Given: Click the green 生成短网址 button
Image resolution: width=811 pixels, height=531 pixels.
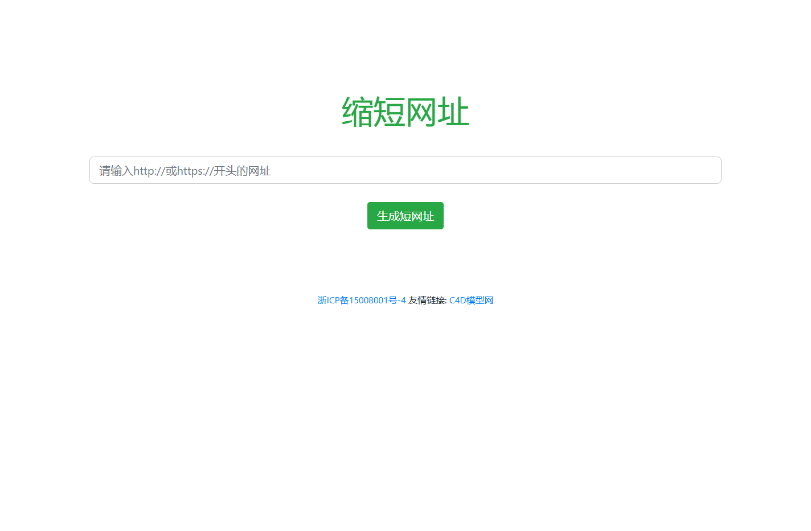Looking at the screenshot, I should point(405,216).
